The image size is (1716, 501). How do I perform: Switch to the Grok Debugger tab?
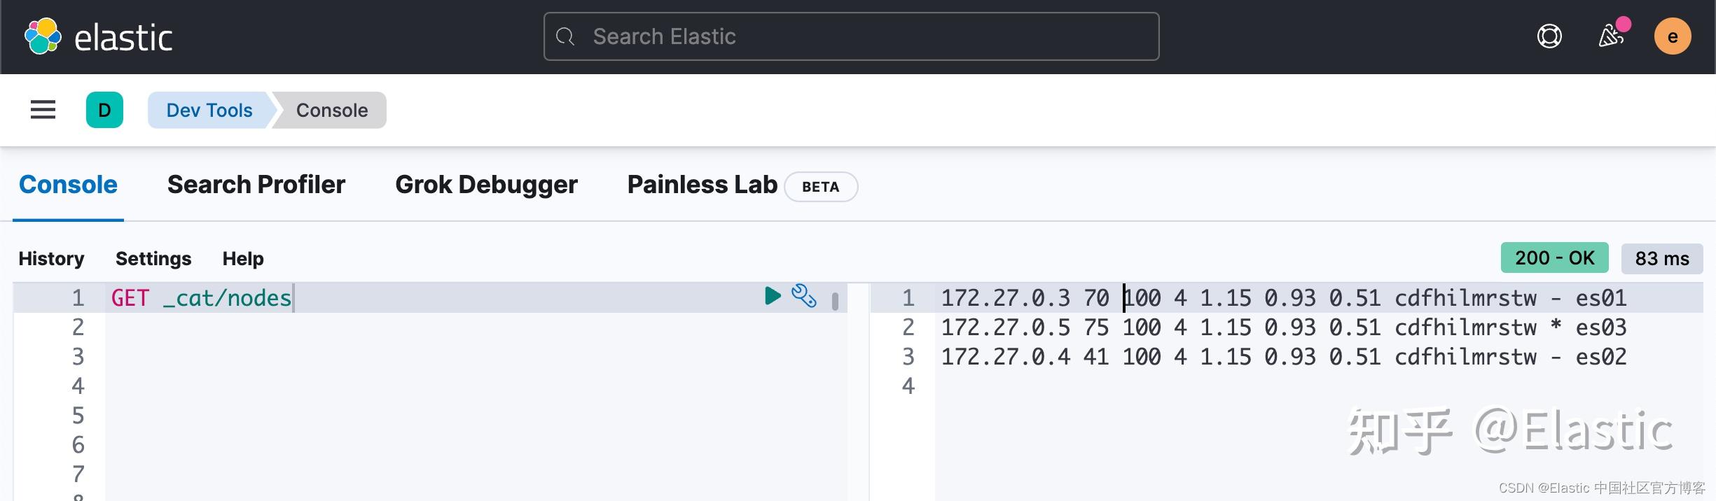click(486, 185)
